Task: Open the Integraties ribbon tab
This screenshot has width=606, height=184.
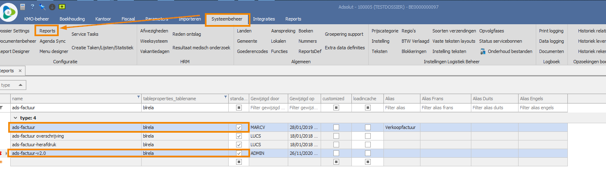Action: [x=264, y=19]
